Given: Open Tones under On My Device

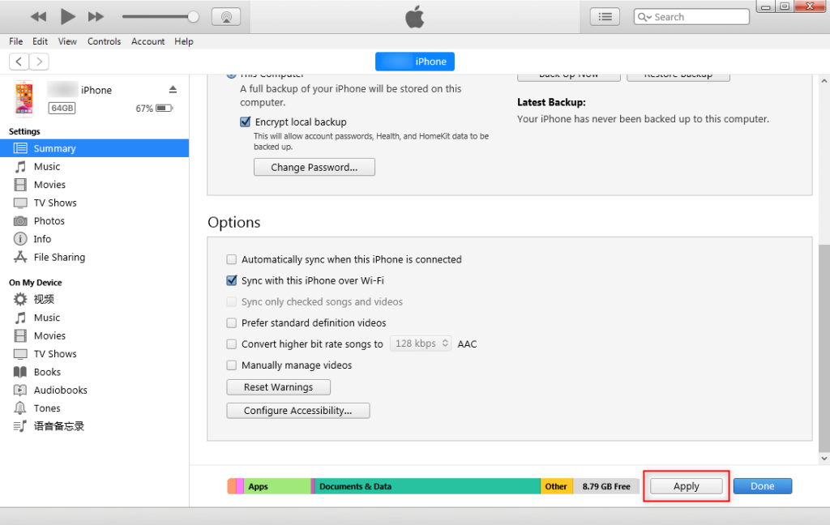Looking at the screenshot, I should (x=47, y=408).
